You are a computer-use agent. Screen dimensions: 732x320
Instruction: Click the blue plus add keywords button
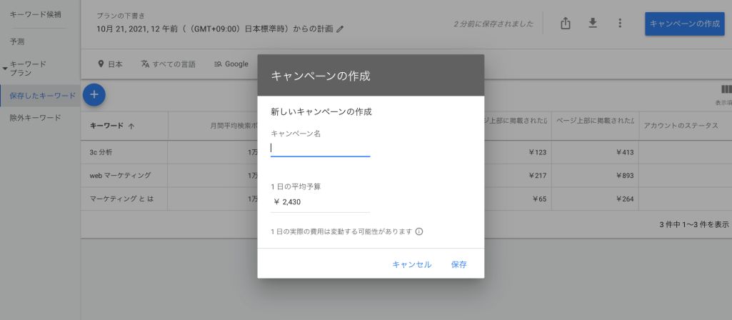click(x=94, y=95)
